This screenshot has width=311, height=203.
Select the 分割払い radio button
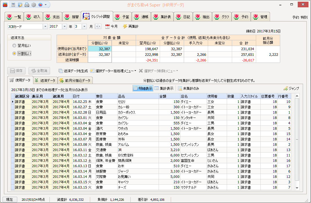click(14, 53)
